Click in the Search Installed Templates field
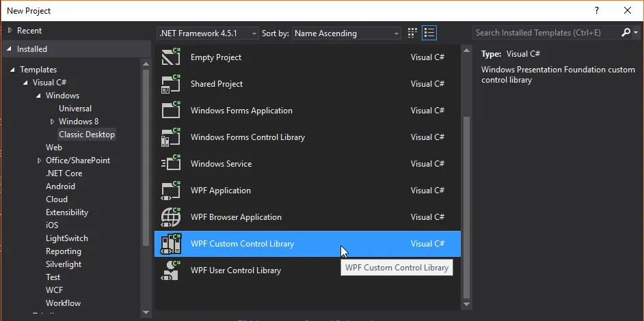 546,33
